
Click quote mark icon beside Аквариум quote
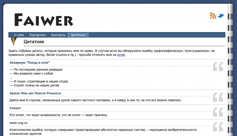tap(218, 67)
